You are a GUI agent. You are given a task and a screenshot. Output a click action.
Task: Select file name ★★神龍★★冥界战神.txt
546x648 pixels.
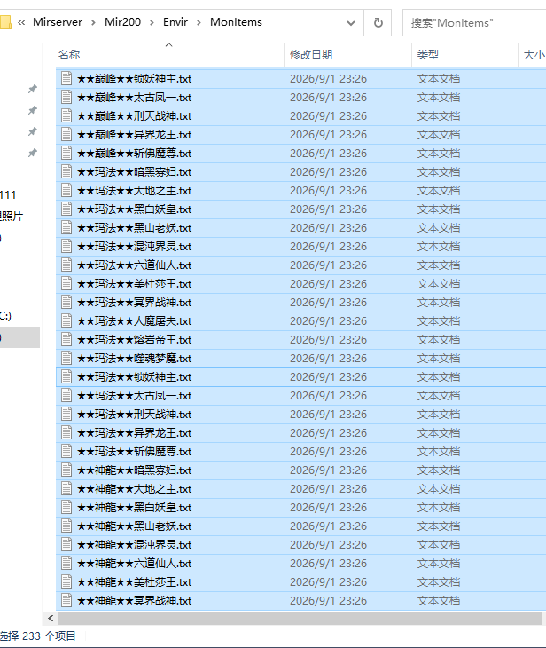134,600
